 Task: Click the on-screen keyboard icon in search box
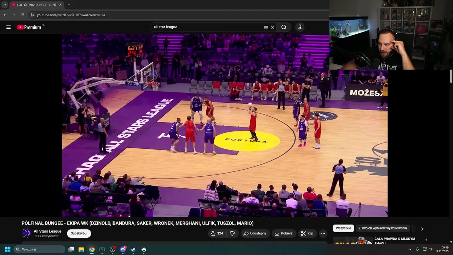point(266,27)
